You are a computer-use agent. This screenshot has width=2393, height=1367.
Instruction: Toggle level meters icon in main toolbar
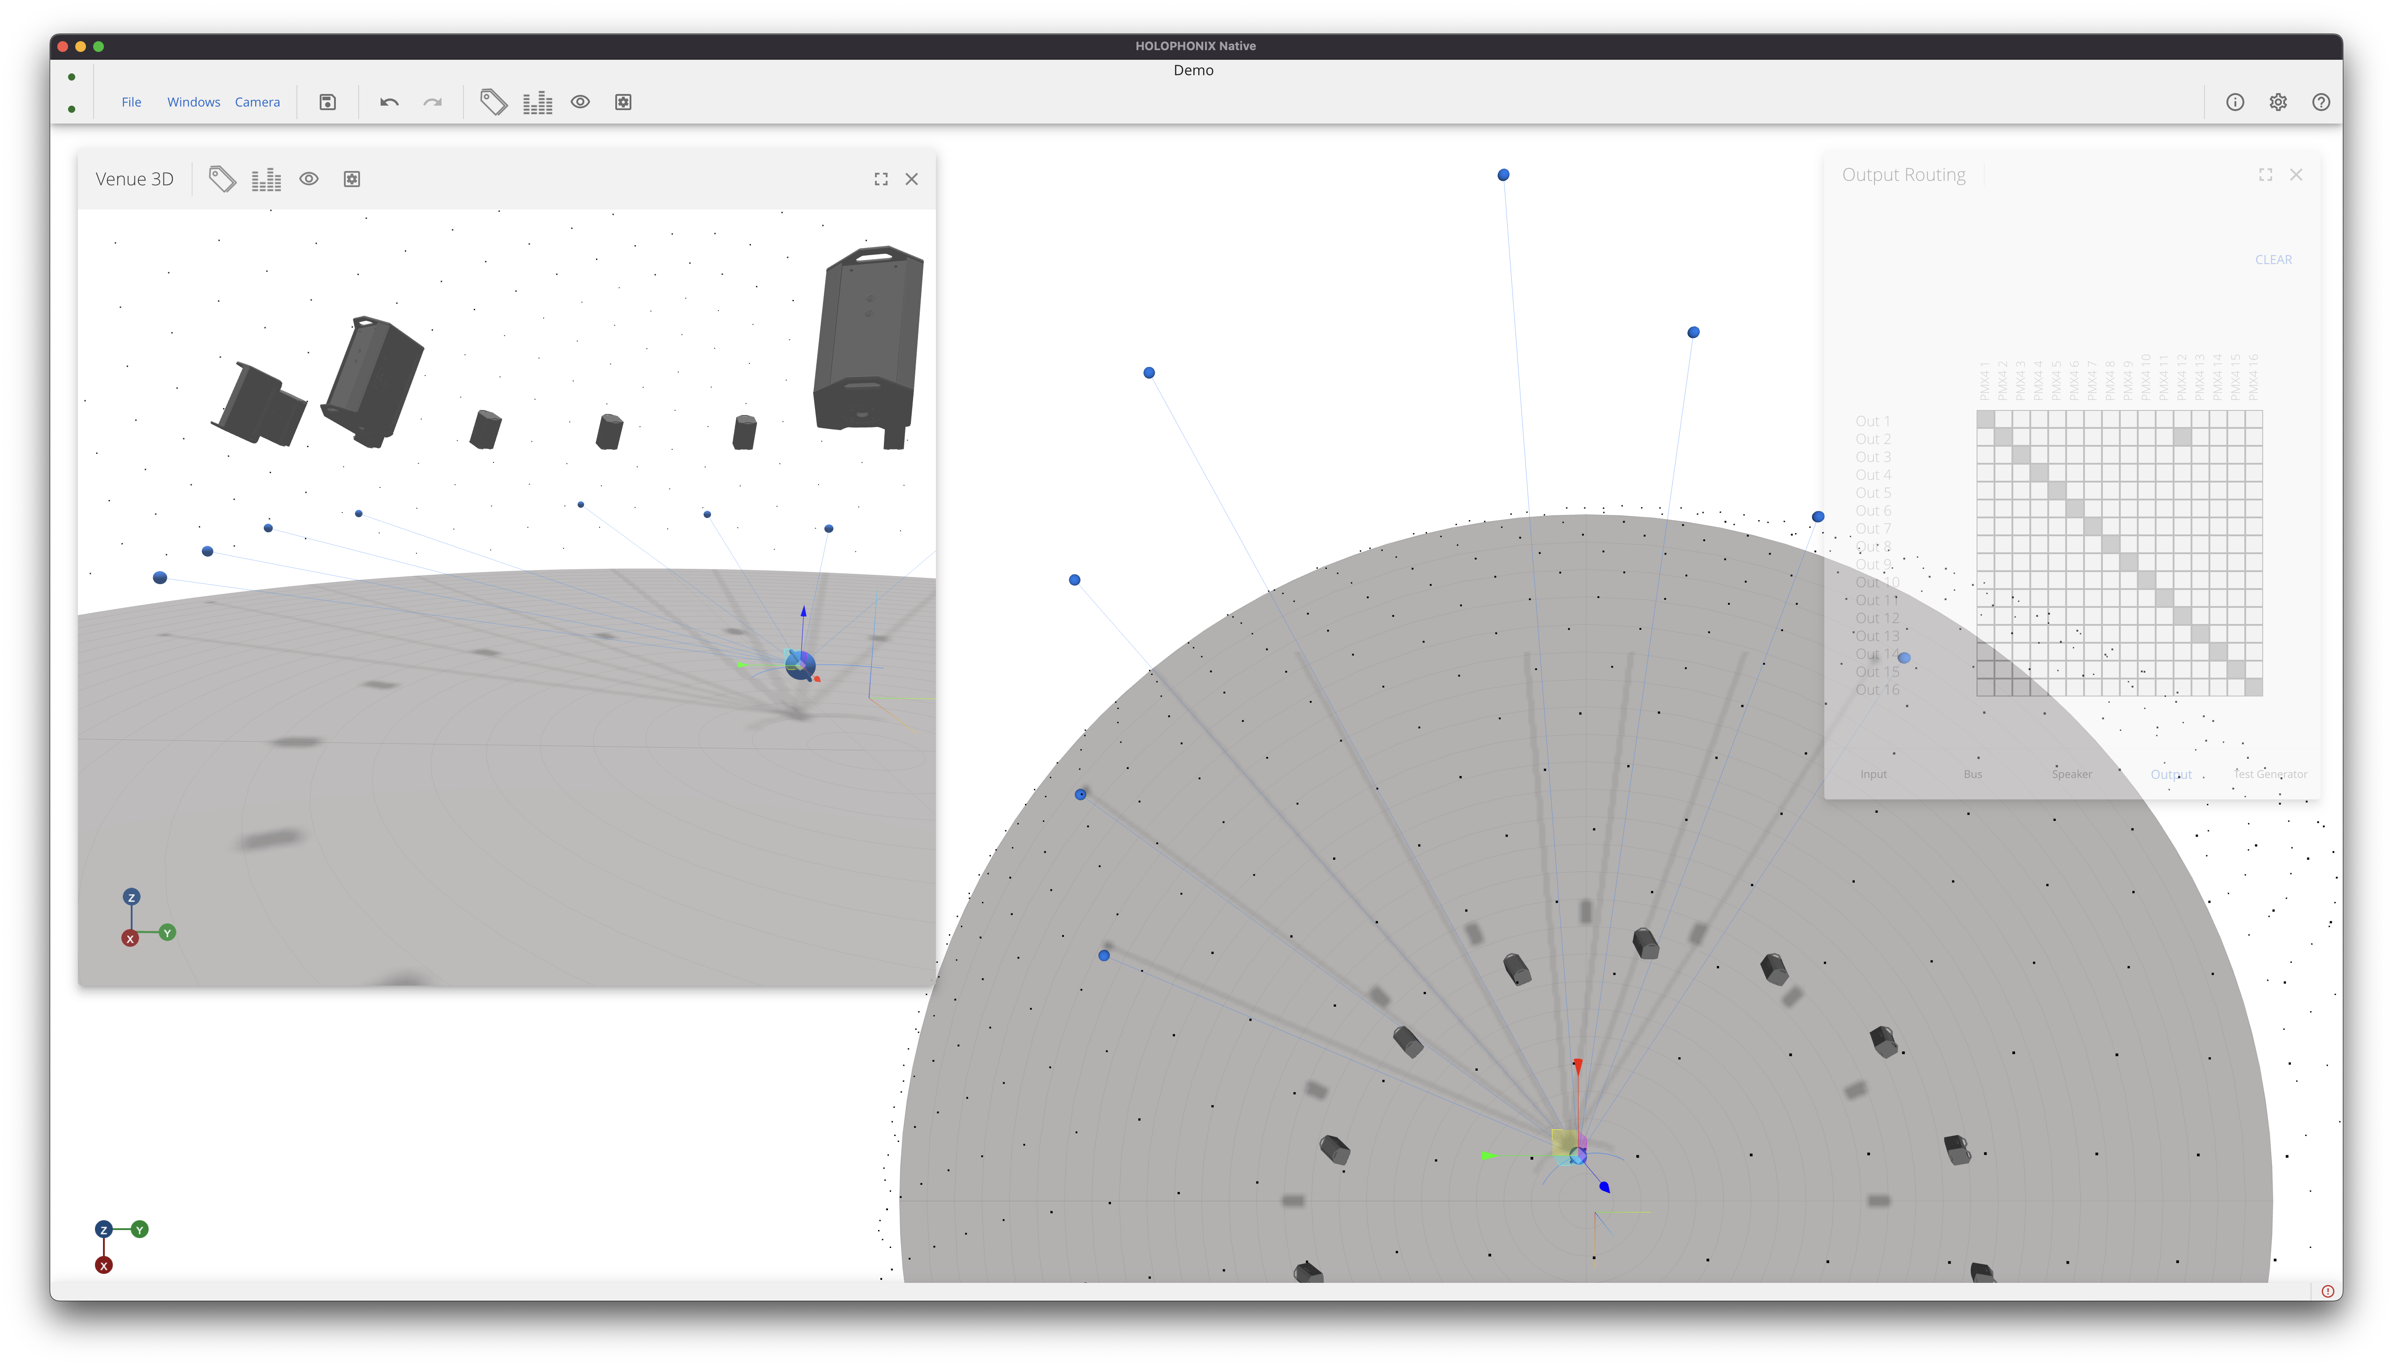537,103
